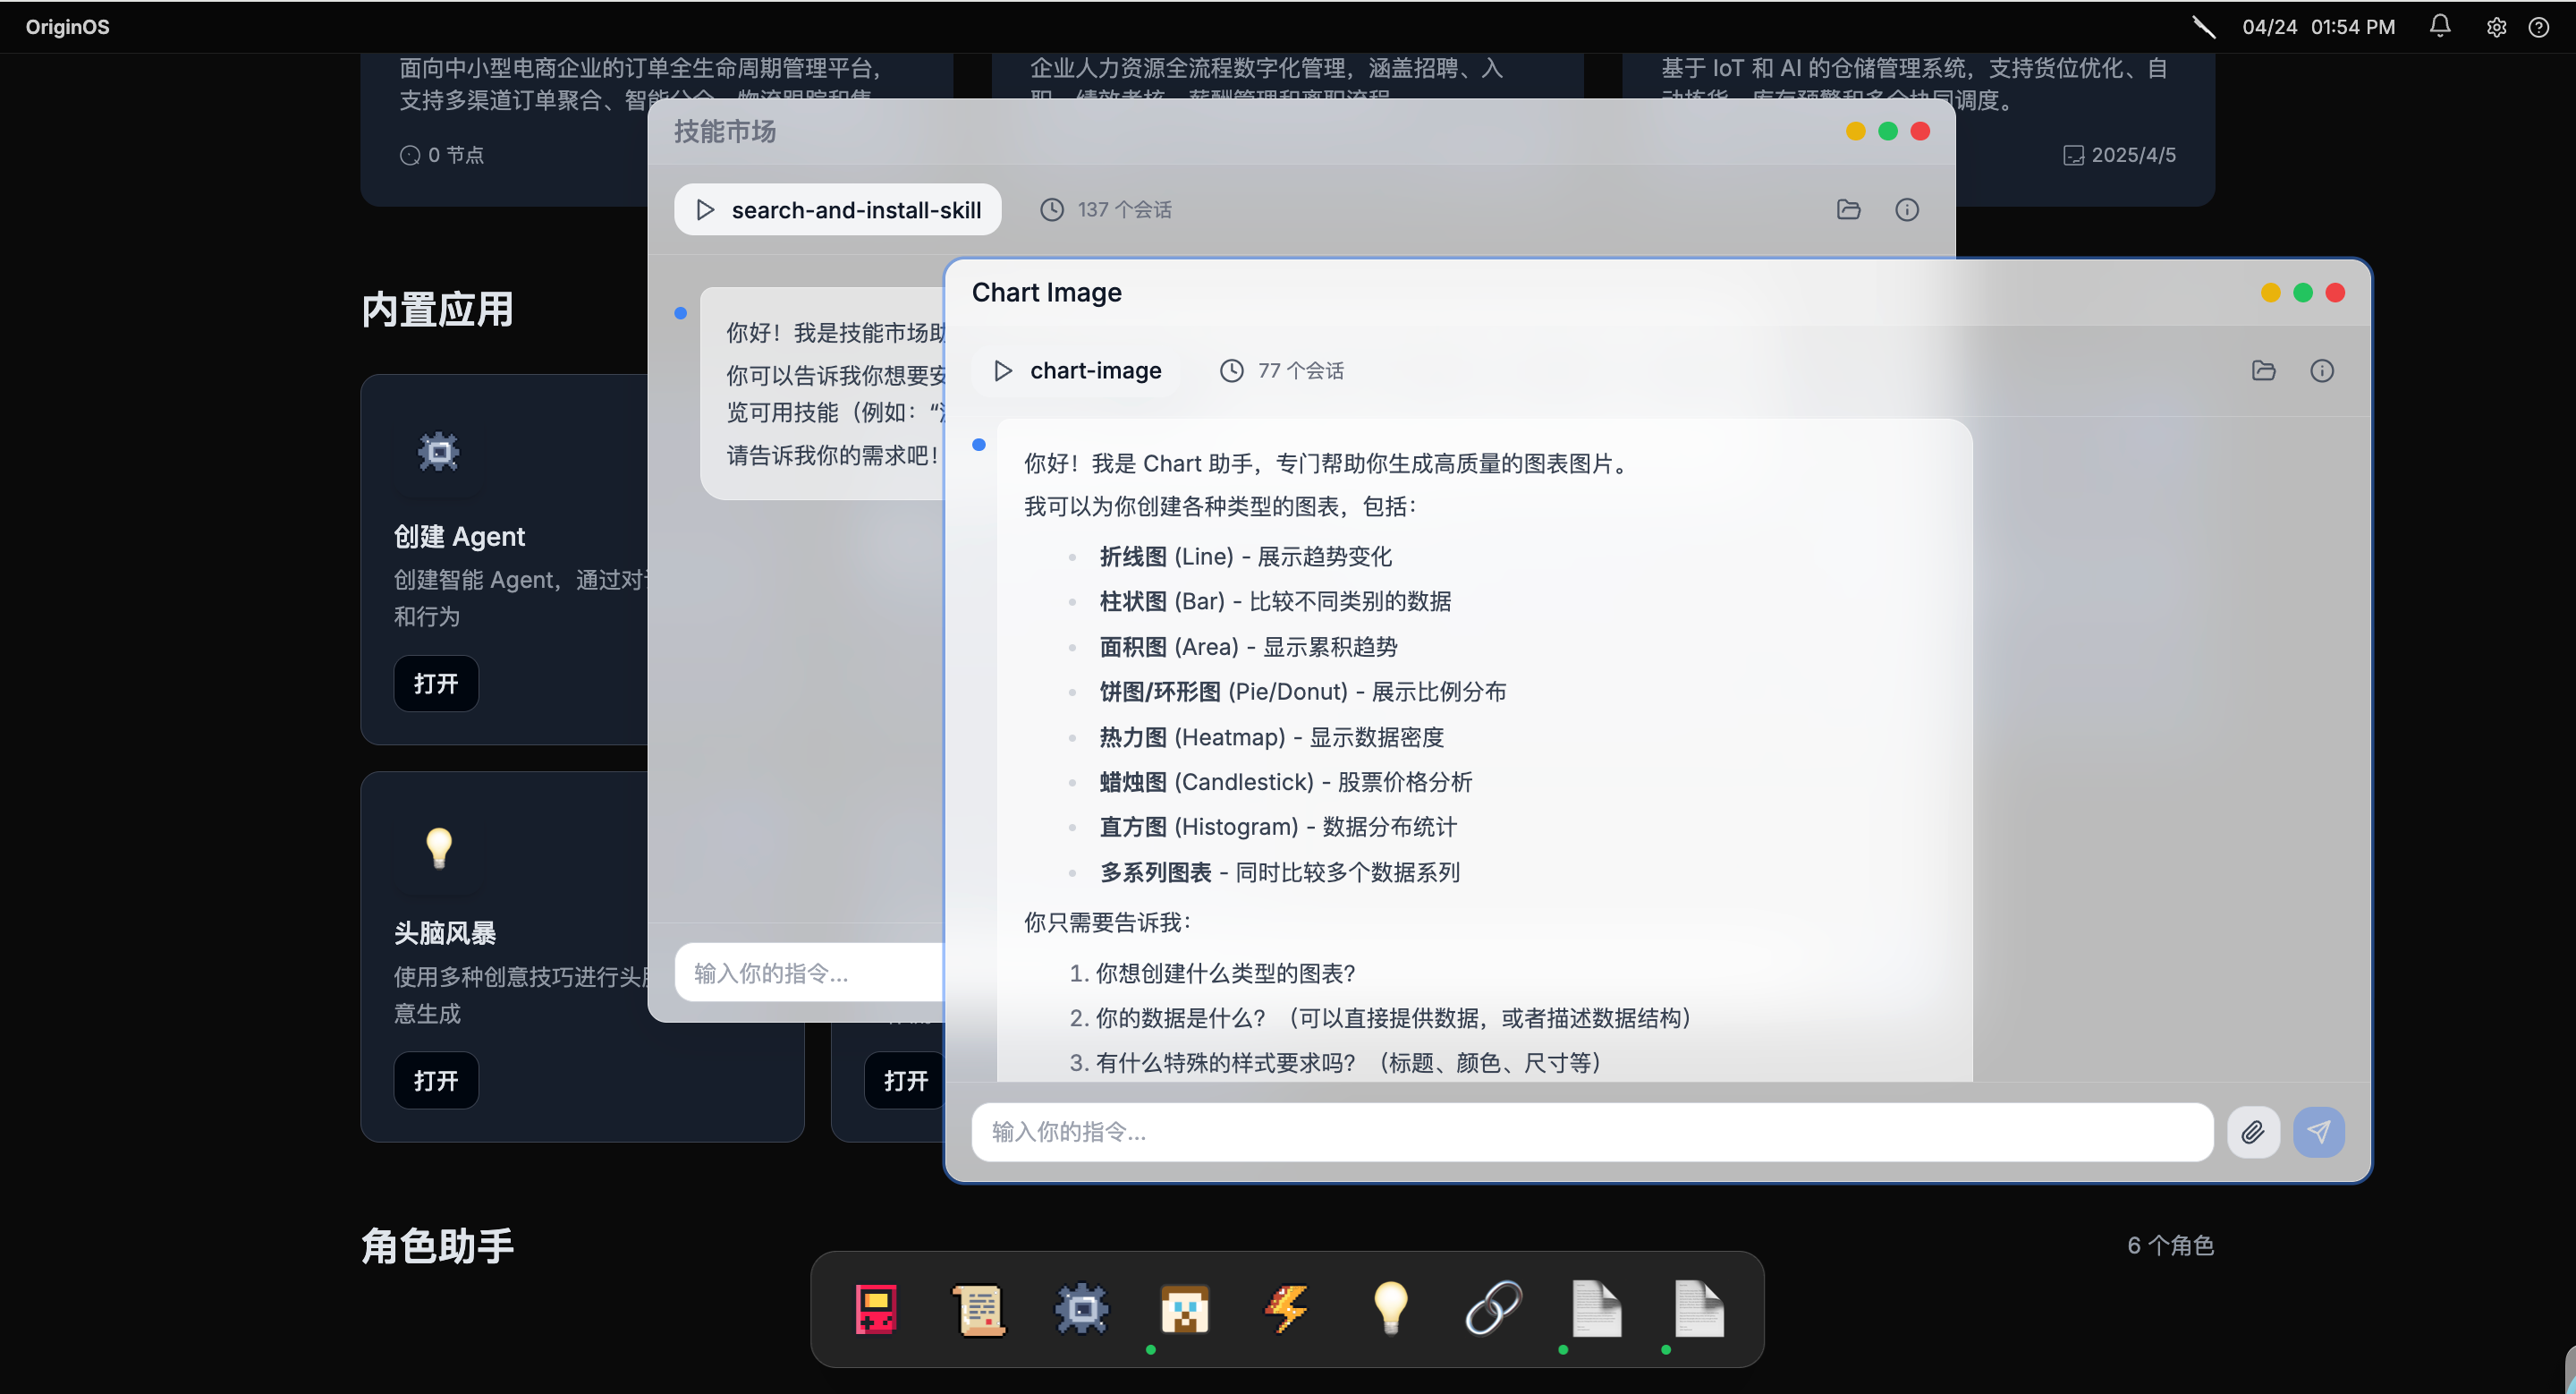This screenshot has width=2576, height=1394.
Task: Click the 技能市场 window title
Action: (x=725, y=131)
